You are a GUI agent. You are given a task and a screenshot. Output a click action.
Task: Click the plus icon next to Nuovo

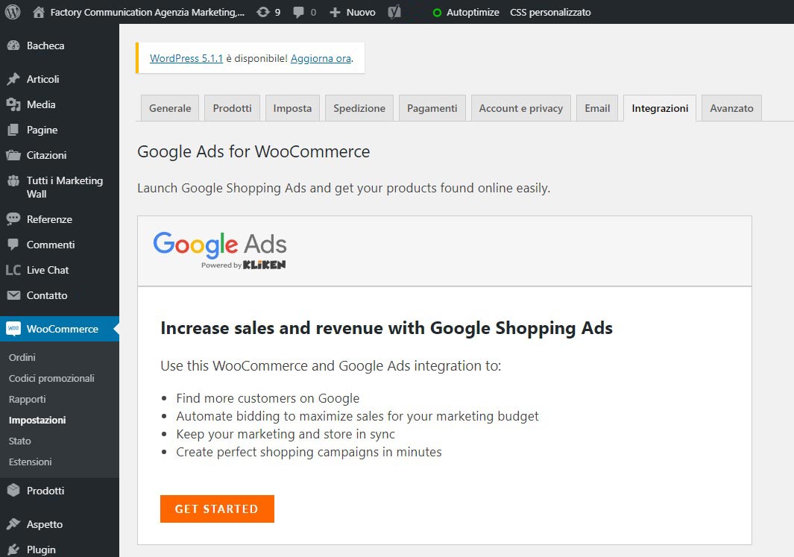[335, 12]
